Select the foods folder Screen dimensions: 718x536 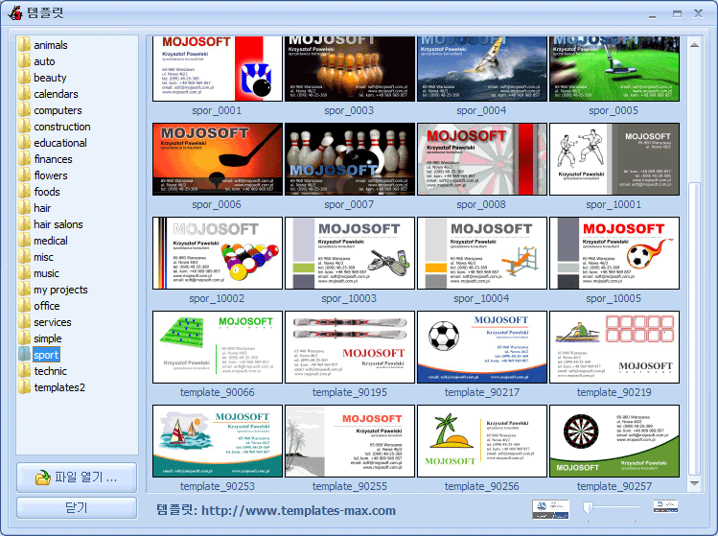(x=47, y=192)
